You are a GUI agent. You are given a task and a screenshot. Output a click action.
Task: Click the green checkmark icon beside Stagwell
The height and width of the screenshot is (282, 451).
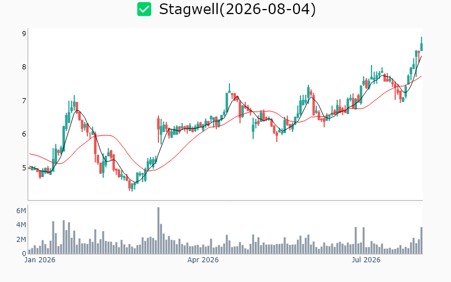(144, 9)
